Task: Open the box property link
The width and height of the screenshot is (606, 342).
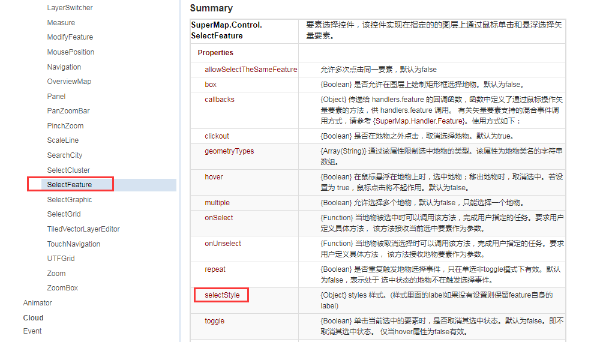Action: point(211,85)
